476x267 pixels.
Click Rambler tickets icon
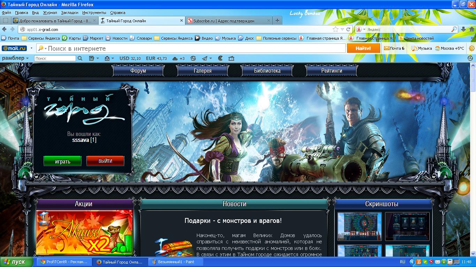(231, 58)
